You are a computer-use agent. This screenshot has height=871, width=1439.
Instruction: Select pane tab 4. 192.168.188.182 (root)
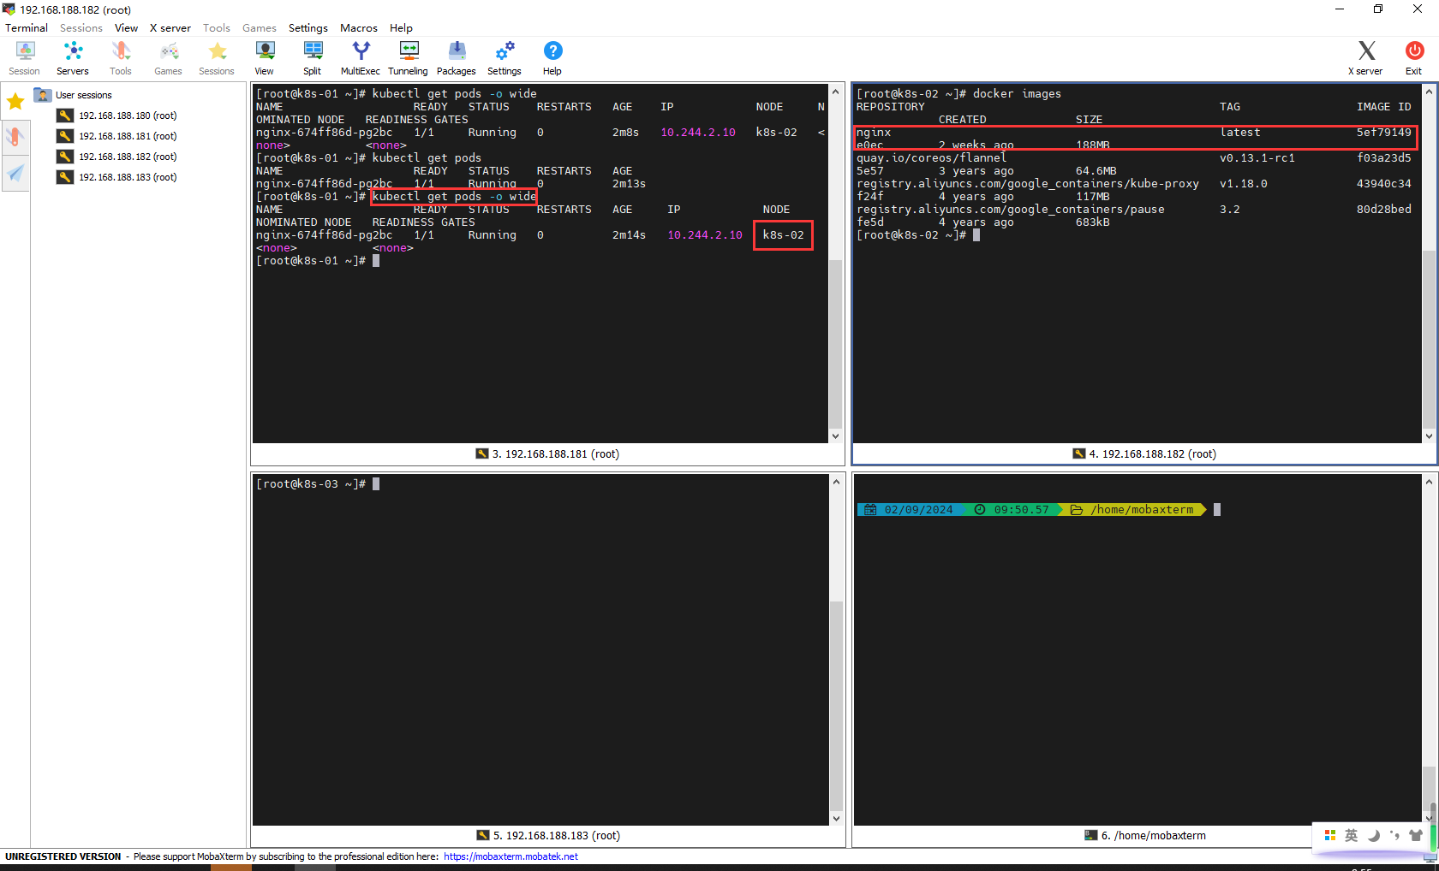pos(1144,454)
